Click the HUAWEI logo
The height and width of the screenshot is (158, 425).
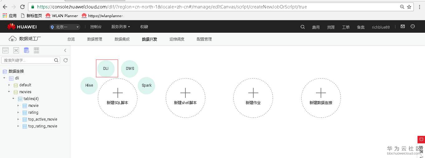[22, 27]
